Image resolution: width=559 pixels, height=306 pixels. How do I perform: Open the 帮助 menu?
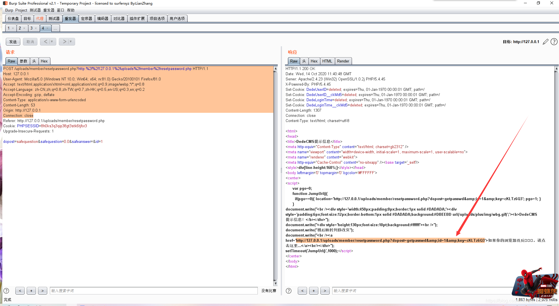[x=71, y=10]
